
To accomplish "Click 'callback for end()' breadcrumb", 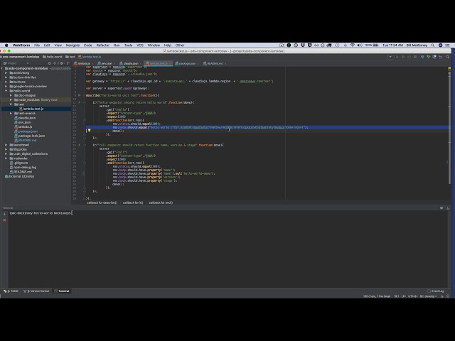I will [x=161, y=202].
